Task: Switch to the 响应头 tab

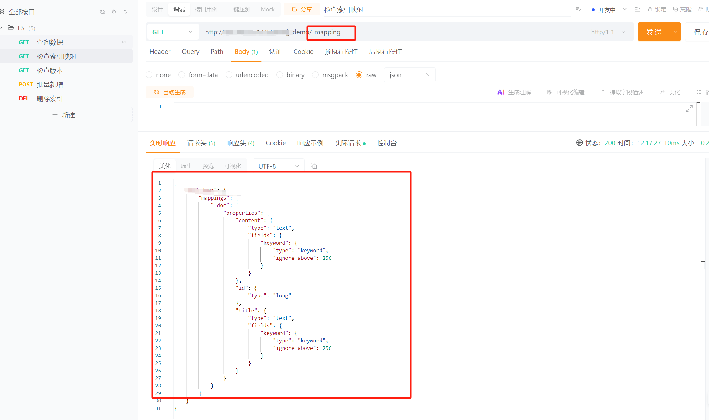Action: [x=237, y=143]
